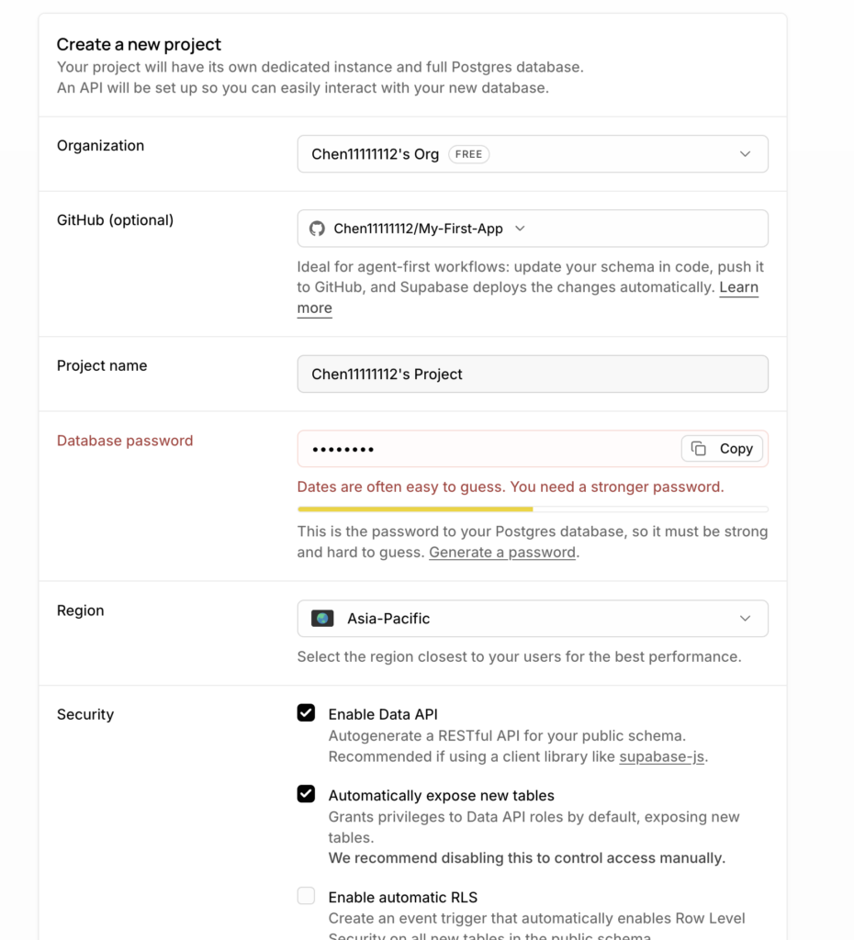This screenshot has height=940, width=854.
Task: Click the Asia-Pacific globe icon
Action: (322, 618)
